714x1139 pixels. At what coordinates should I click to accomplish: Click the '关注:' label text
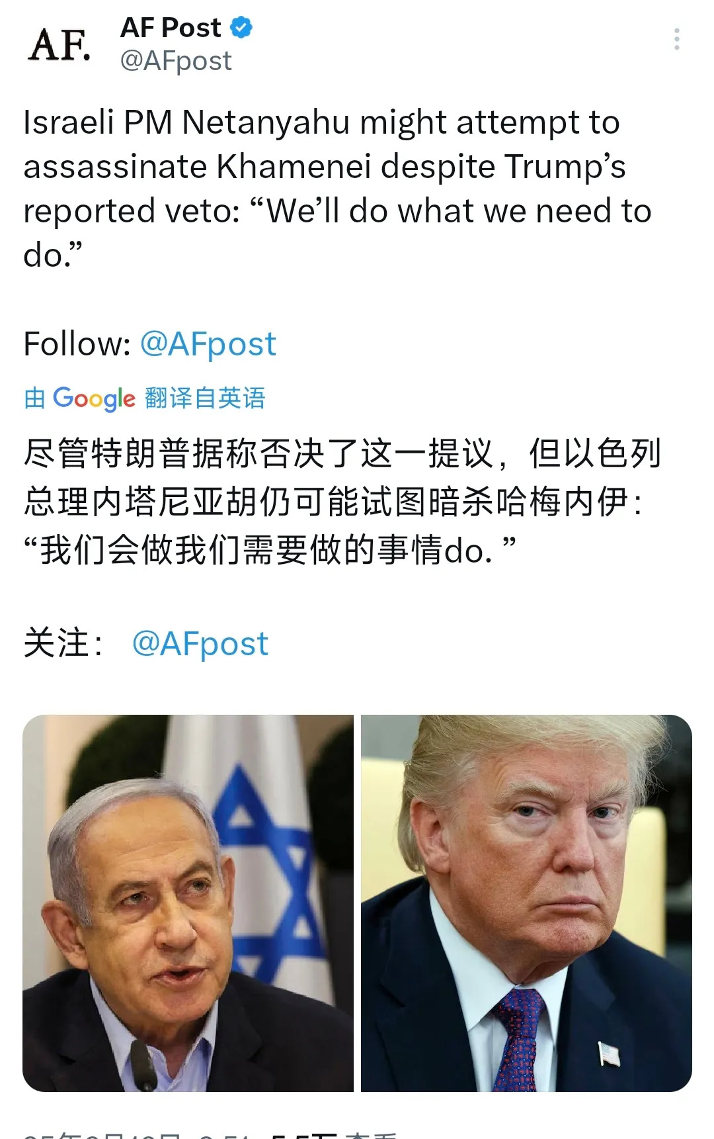pos(63,644)
